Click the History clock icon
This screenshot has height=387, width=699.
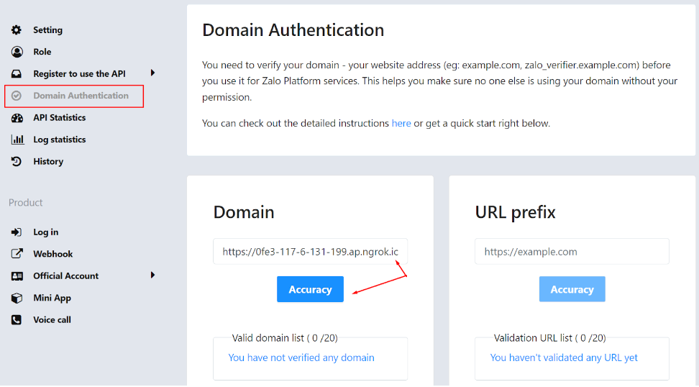tap(17, 162)
